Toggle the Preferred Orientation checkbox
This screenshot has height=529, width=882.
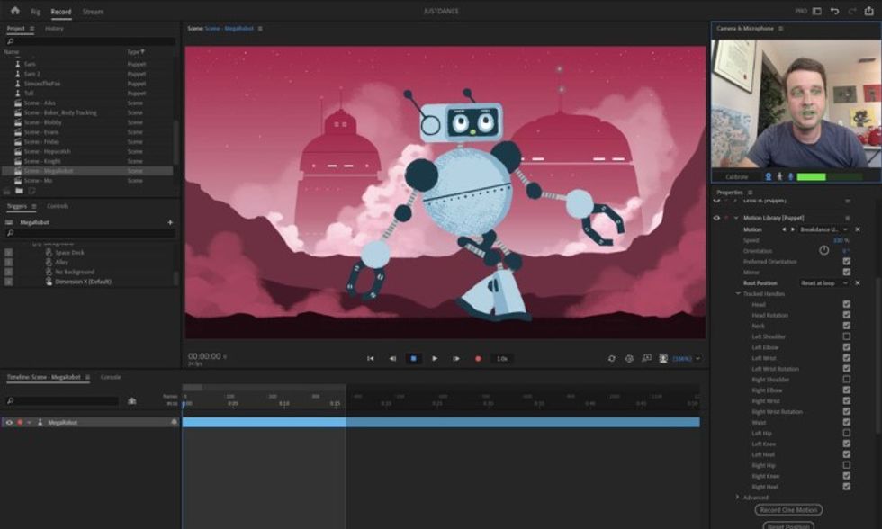pos(847,262)
